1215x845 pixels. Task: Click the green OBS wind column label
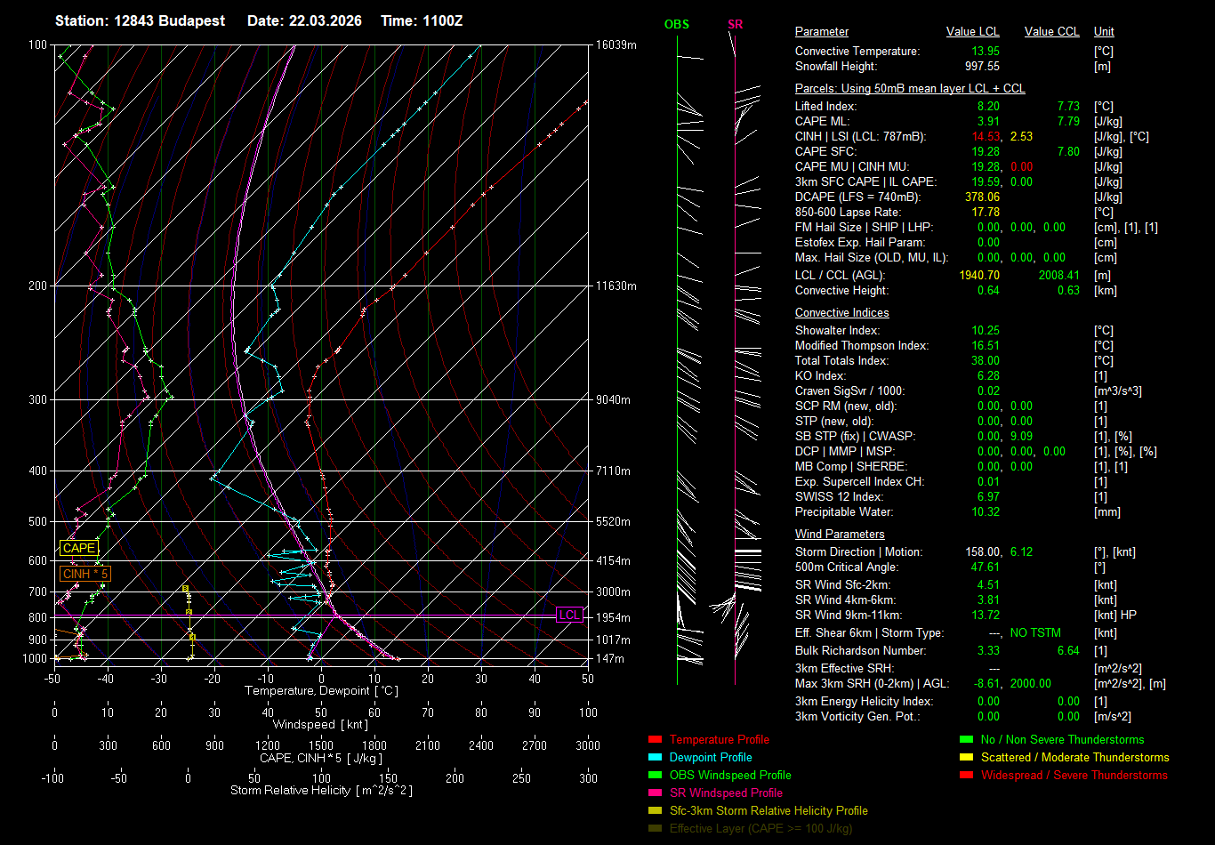coord(677,24)
